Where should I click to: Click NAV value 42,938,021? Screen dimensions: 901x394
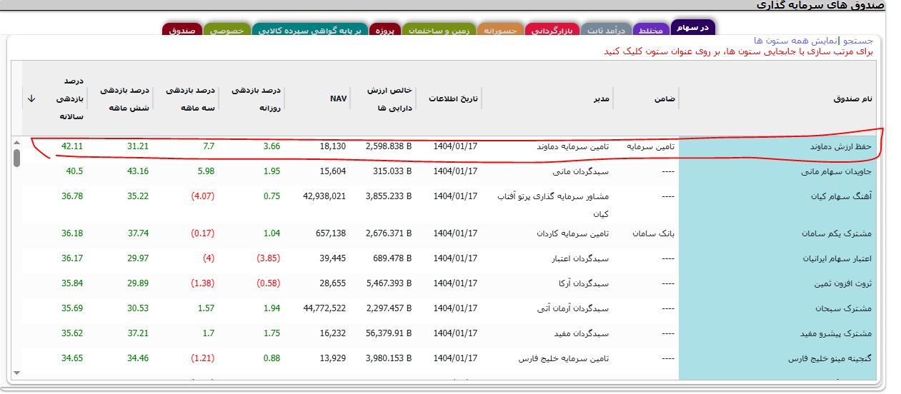tap(324, 196)
